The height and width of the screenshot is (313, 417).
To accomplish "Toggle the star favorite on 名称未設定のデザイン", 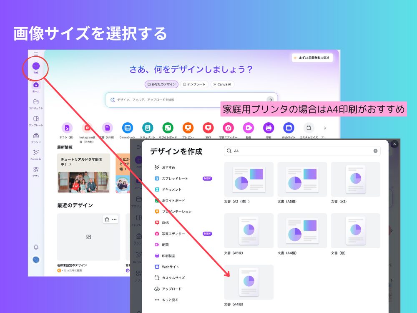I will pos(106,219).
